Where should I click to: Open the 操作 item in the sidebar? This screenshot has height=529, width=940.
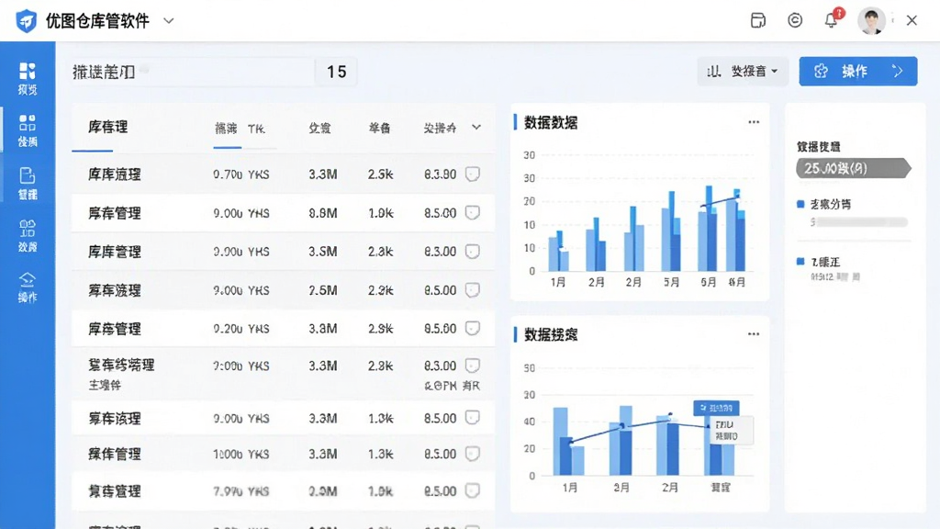click(27, 287)
